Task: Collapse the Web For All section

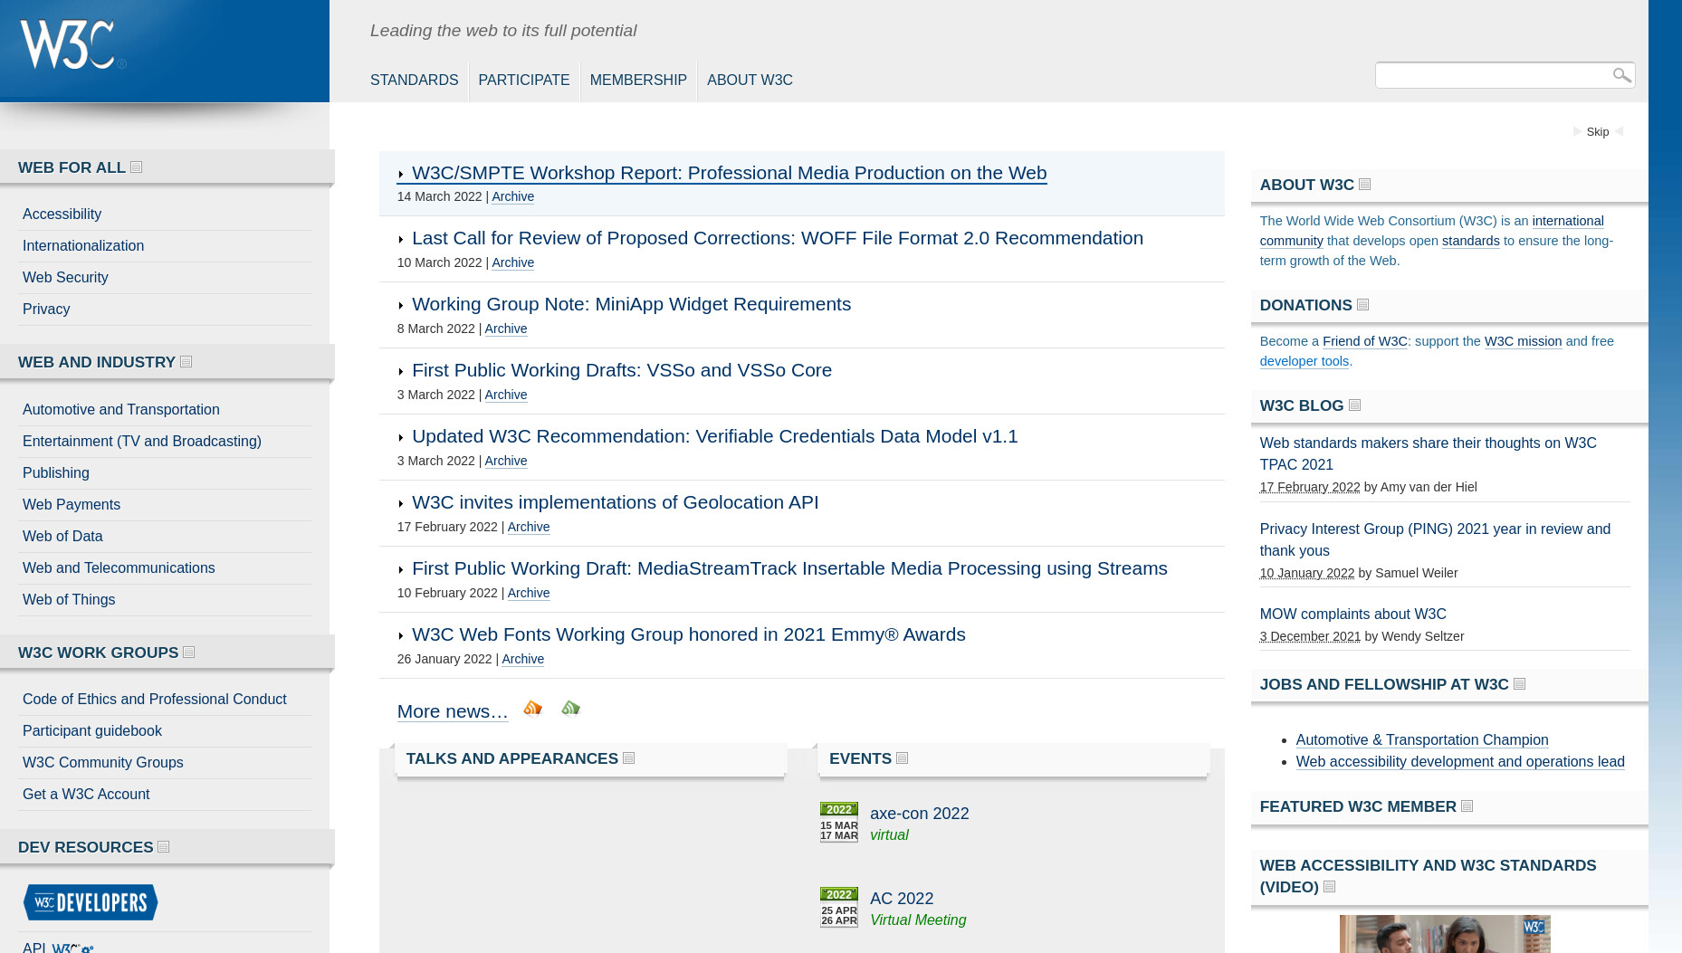Action: [x=137, y=167]
